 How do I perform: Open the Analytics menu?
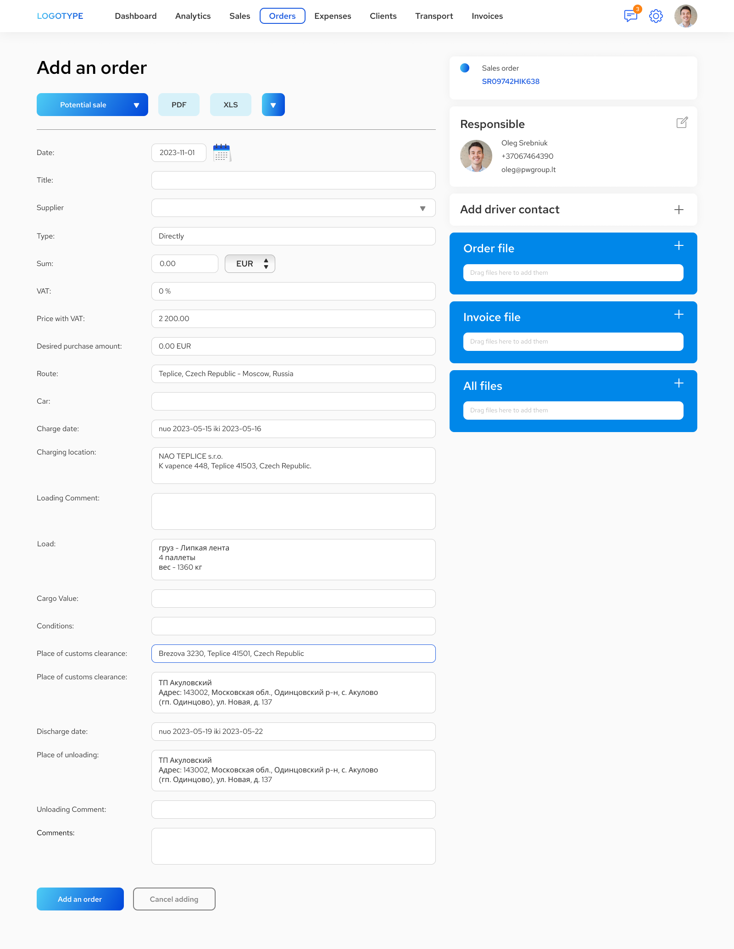pyautogui.click(x=193, y=16)
